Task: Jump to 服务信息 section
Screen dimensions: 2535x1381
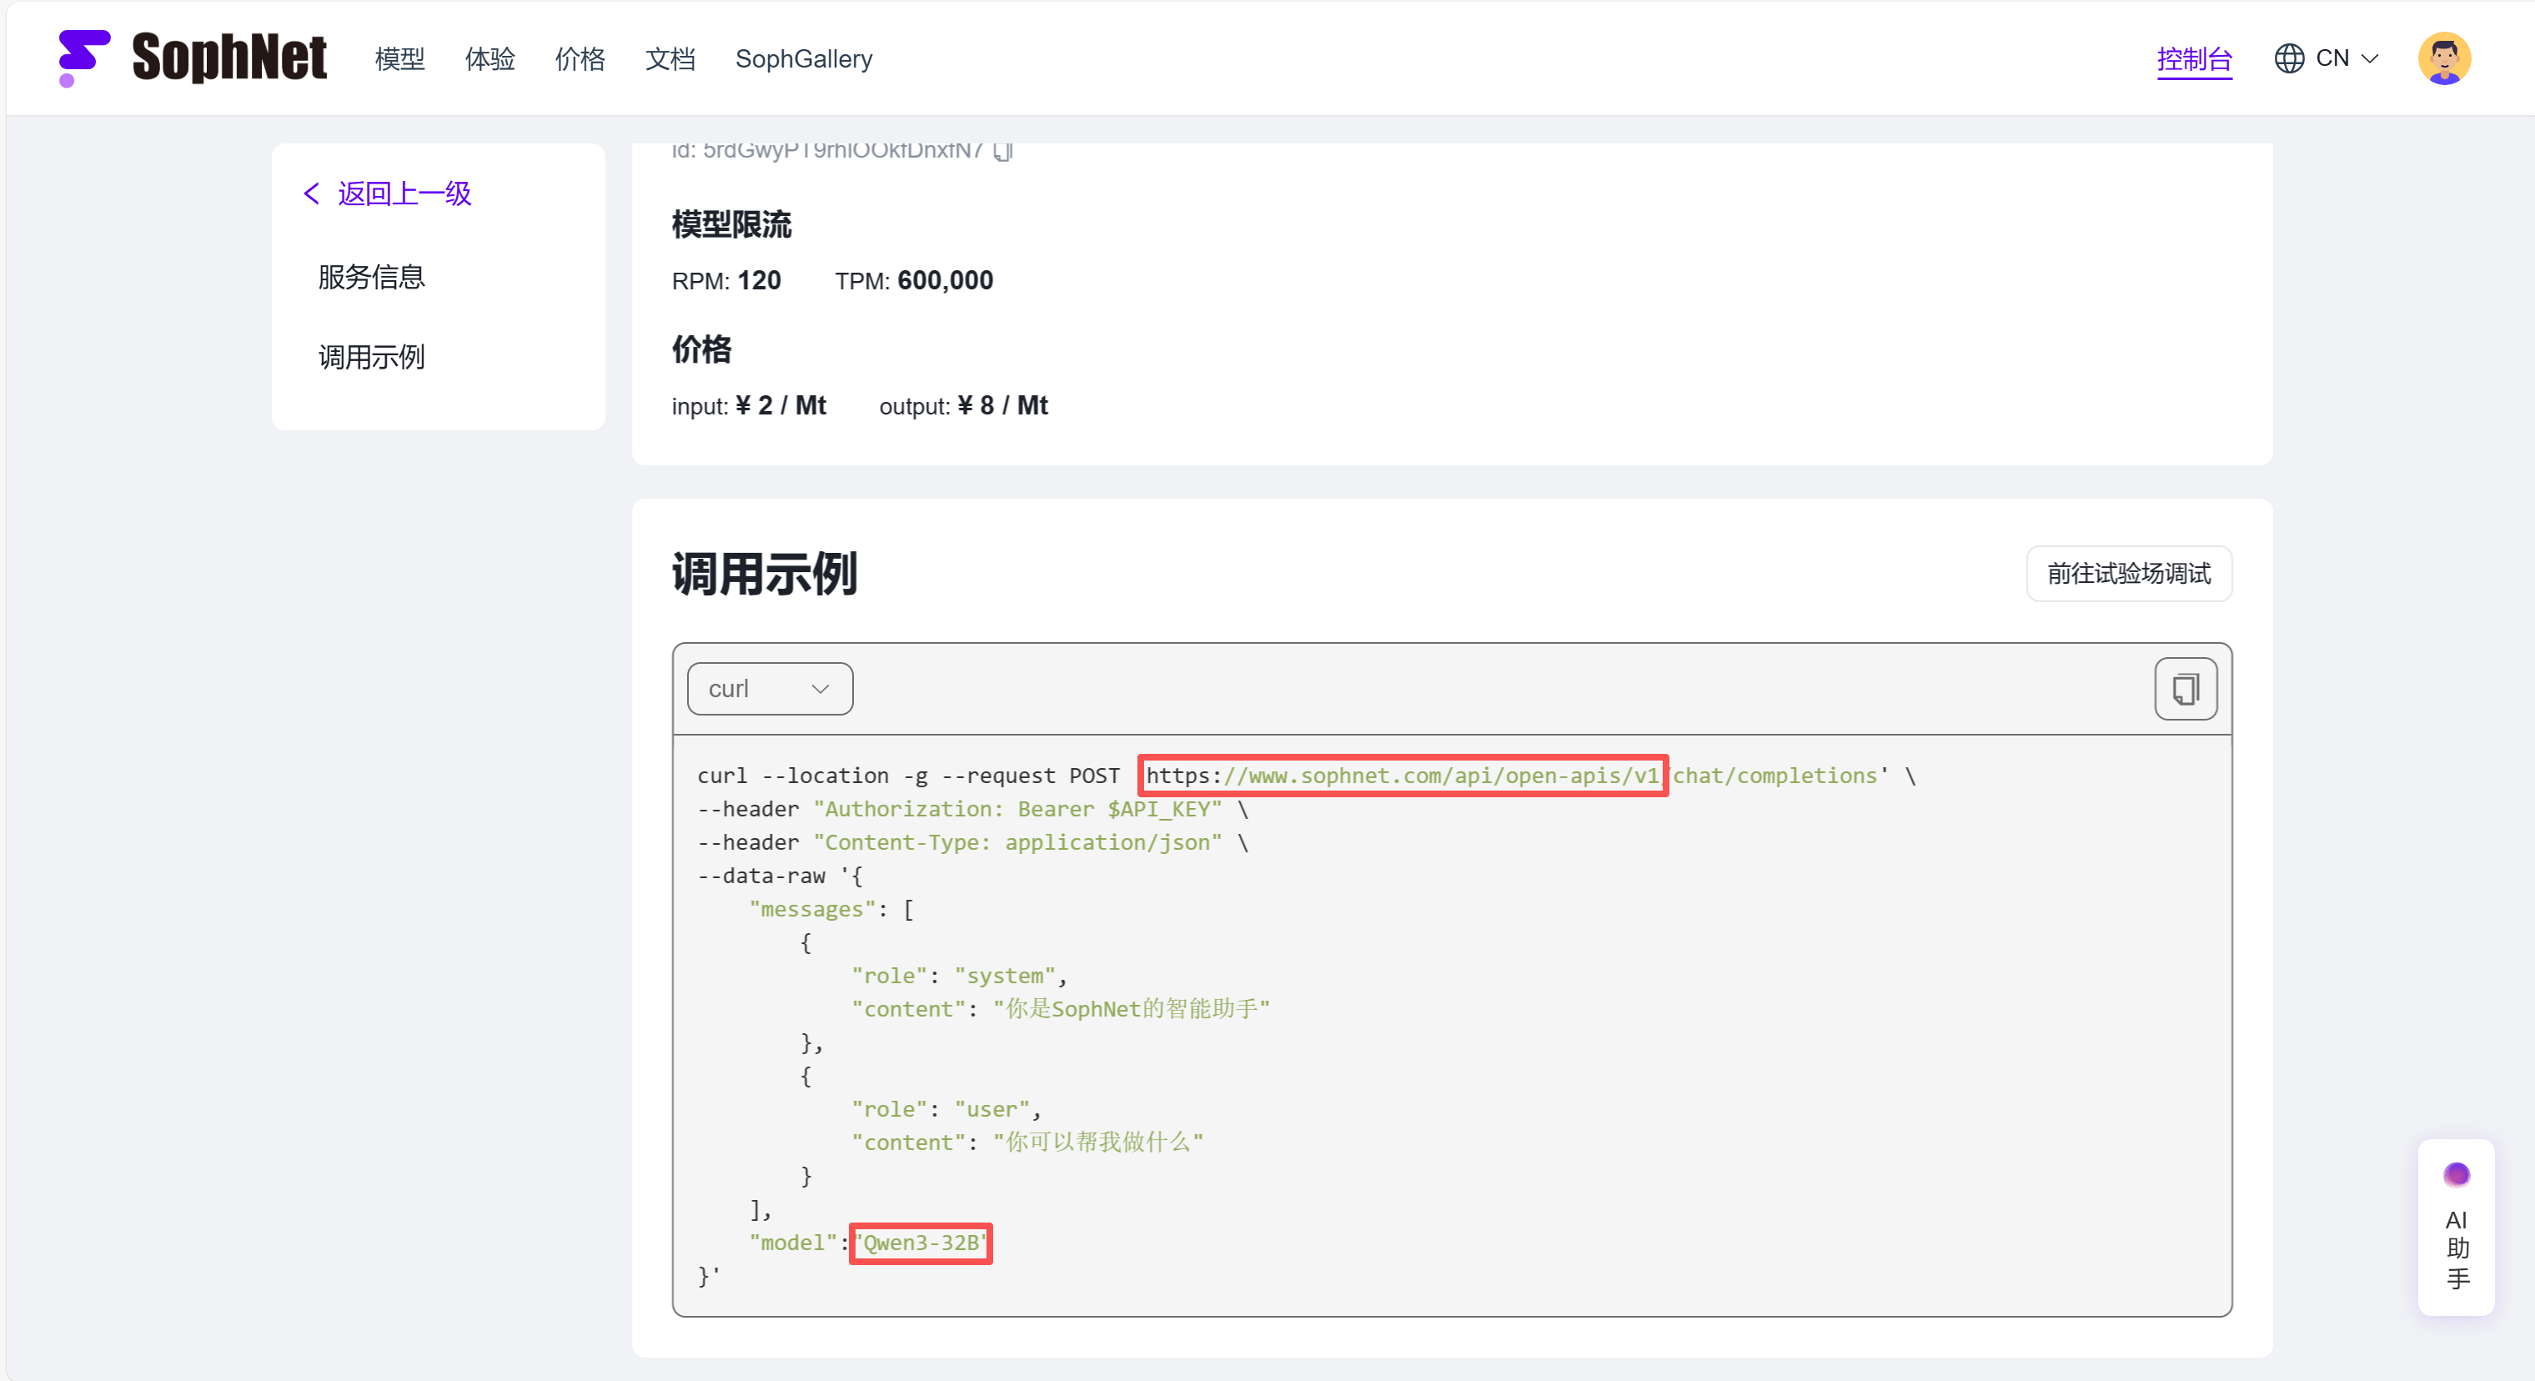Action: coord(371,277)
